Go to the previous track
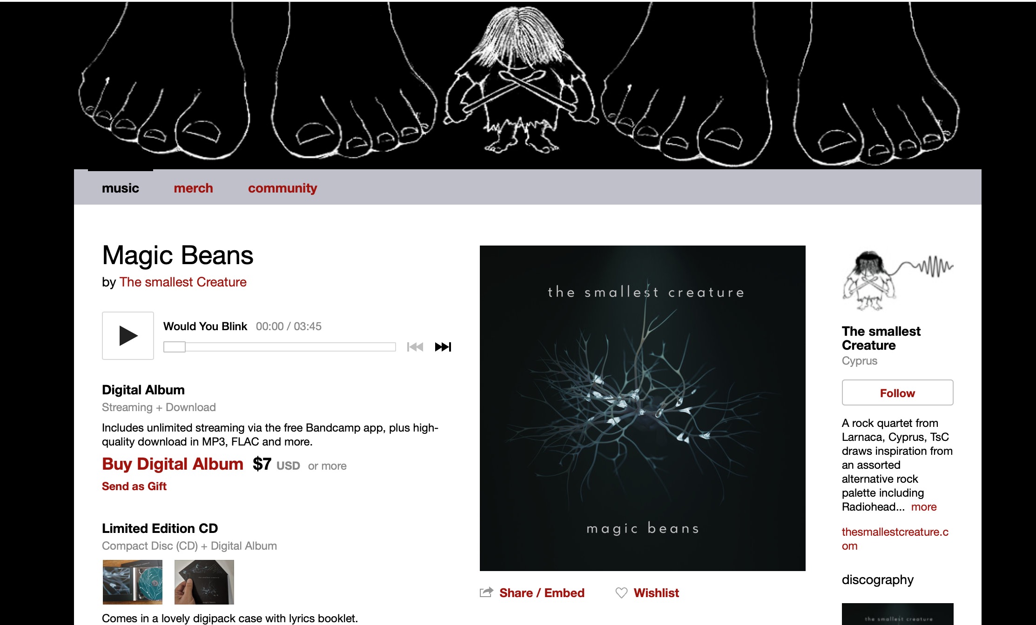1036x625 pixels. [x=415, y=347]
